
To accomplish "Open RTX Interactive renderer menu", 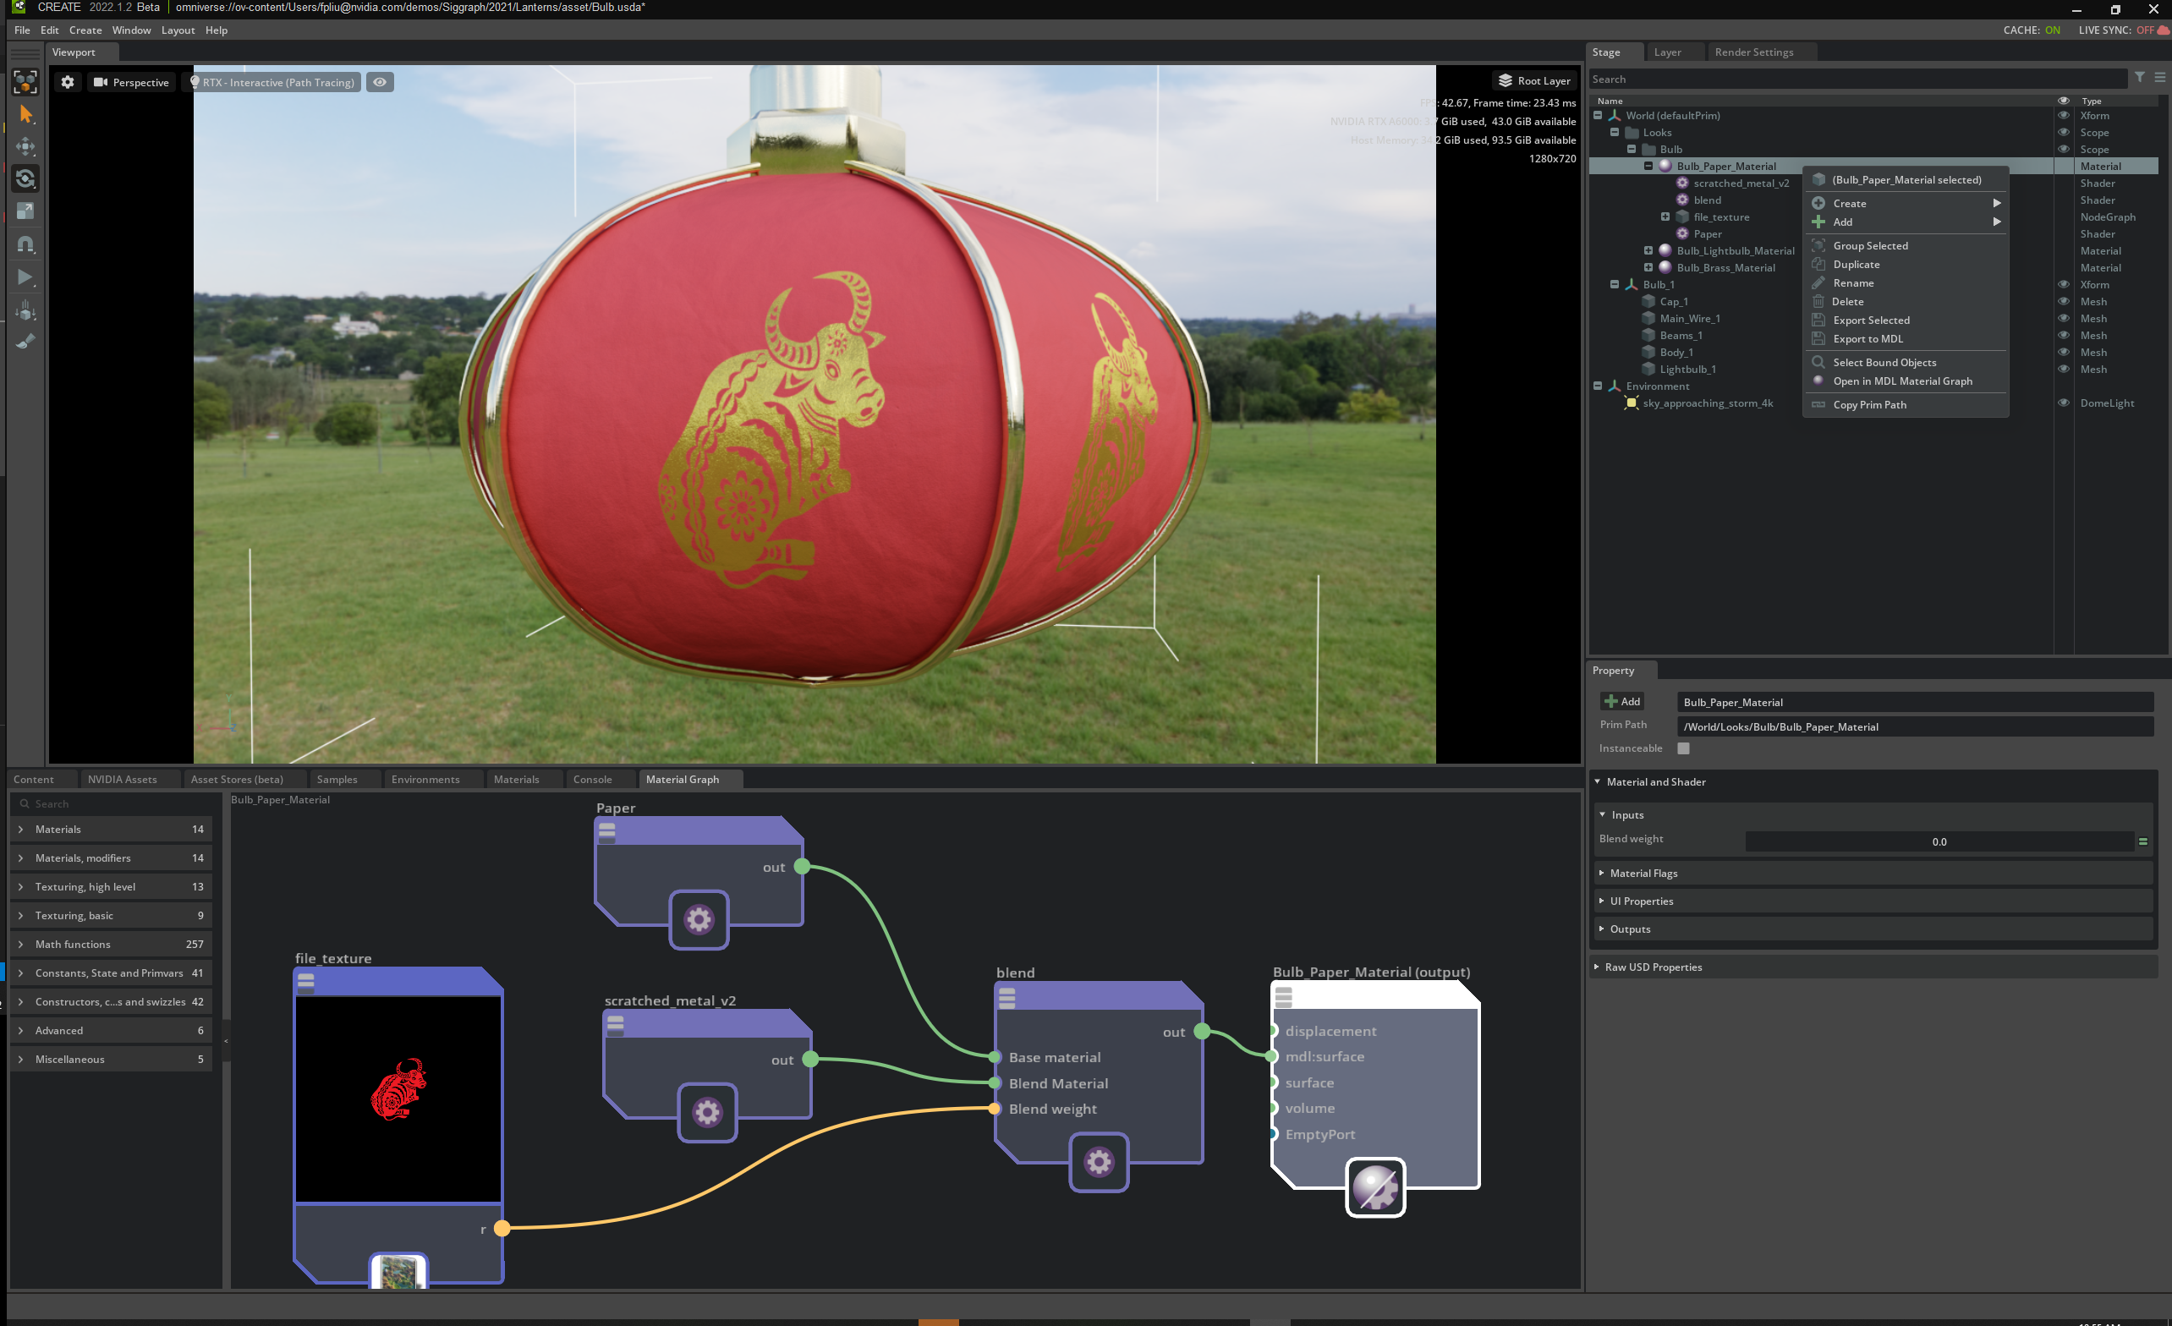I will (271, 82).
